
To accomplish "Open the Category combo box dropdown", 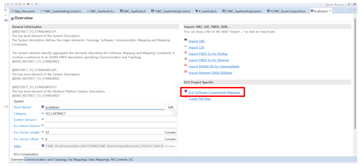I will [174, 113].
